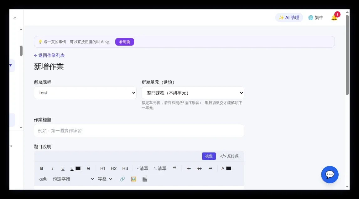
Task: Apply strikethrough formatting
Action: 89,168
